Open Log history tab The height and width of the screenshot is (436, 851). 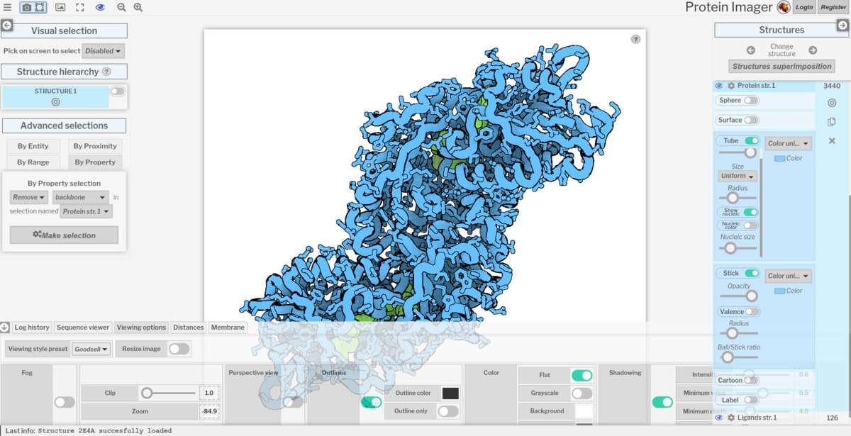click(x=32, y=328)
